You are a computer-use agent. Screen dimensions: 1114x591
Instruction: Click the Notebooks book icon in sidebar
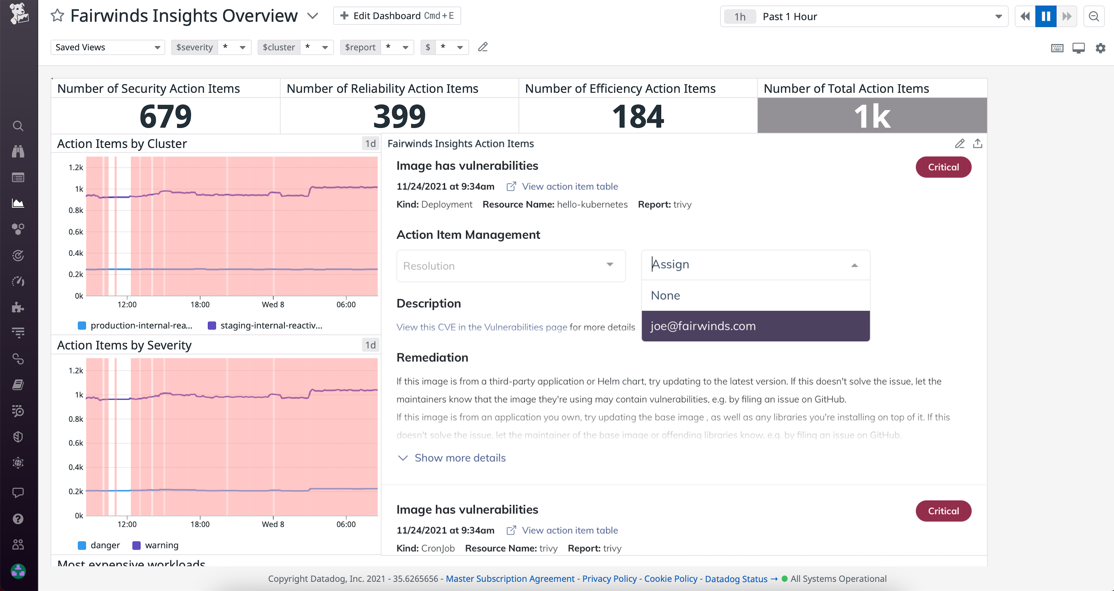(x=18, y=385)
